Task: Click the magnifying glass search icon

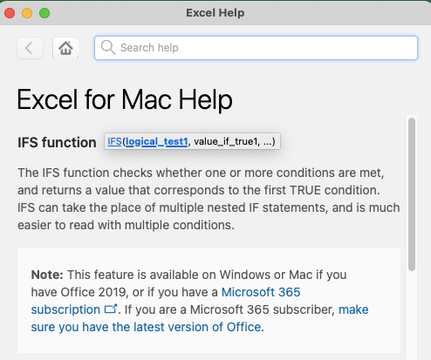Action: click(108, 47)
